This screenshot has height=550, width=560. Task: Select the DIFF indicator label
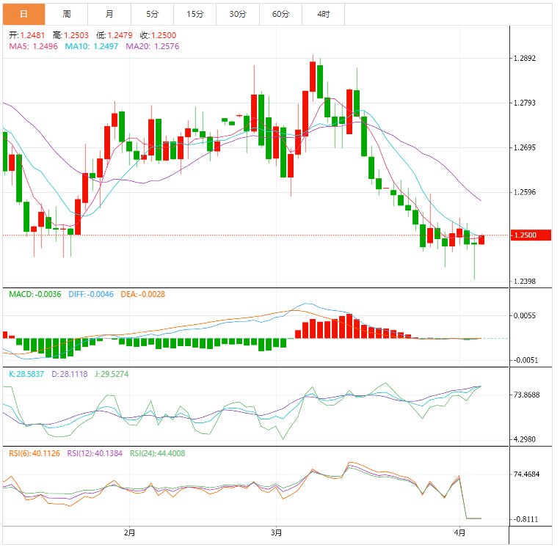click(91, 294)
